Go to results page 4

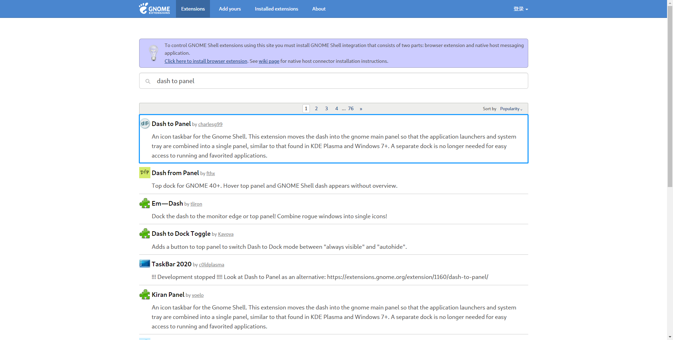(x=336, y=109)
